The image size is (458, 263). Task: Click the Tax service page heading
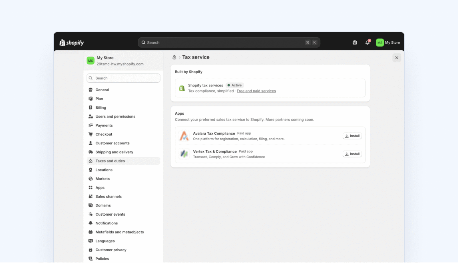click(x=196, y=57)
